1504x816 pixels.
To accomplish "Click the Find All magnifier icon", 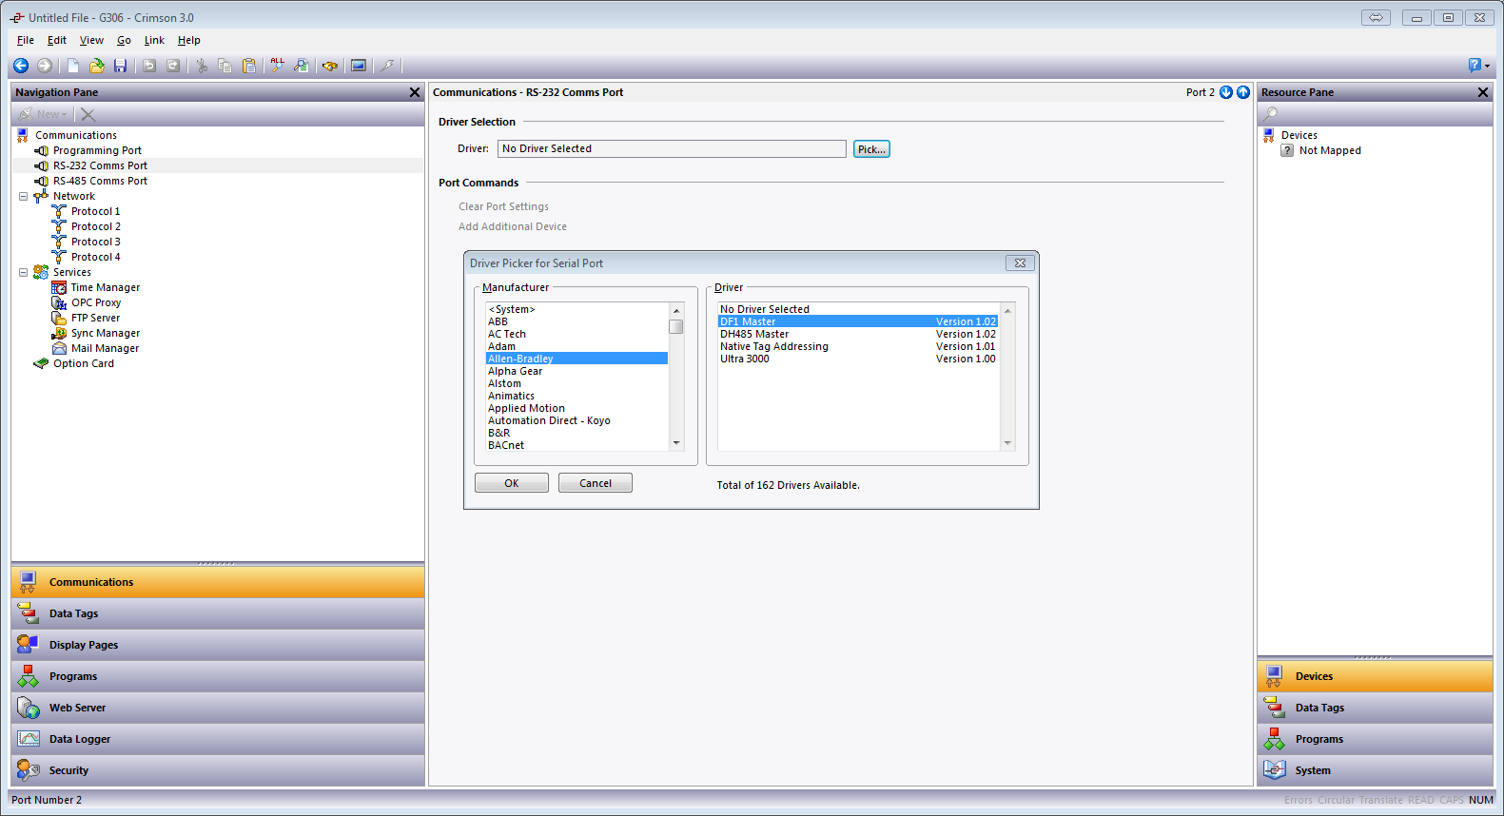I will (277, 66).
